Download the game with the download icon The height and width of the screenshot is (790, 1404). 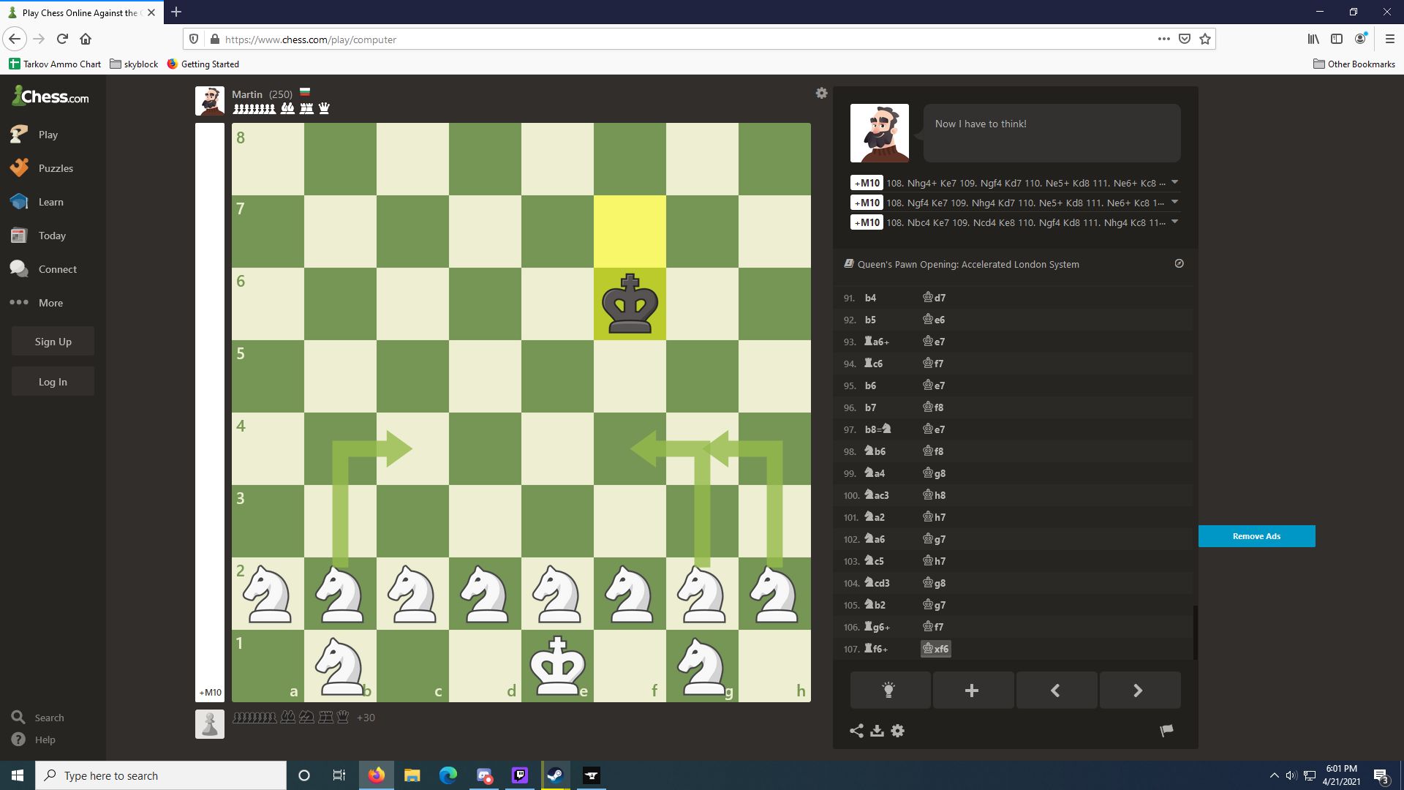pos(877,731)
